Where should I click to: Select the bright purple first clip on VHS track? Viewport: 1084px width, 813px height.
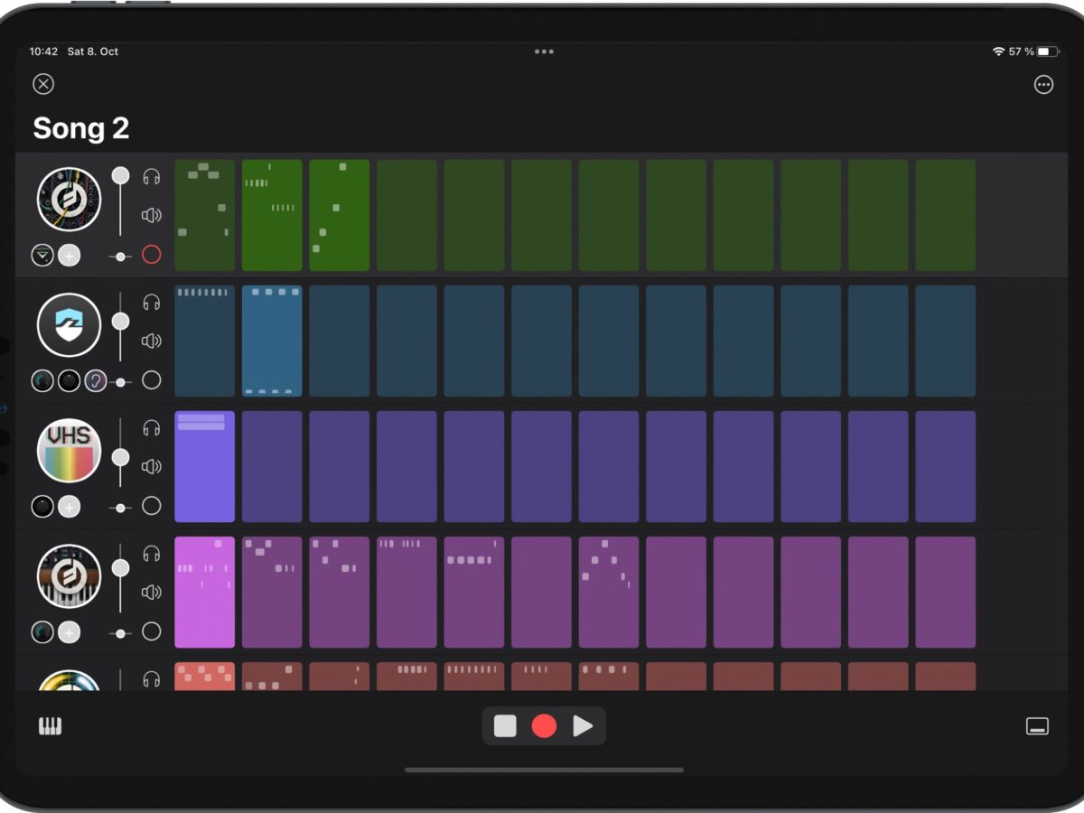(x=204, y=466)
